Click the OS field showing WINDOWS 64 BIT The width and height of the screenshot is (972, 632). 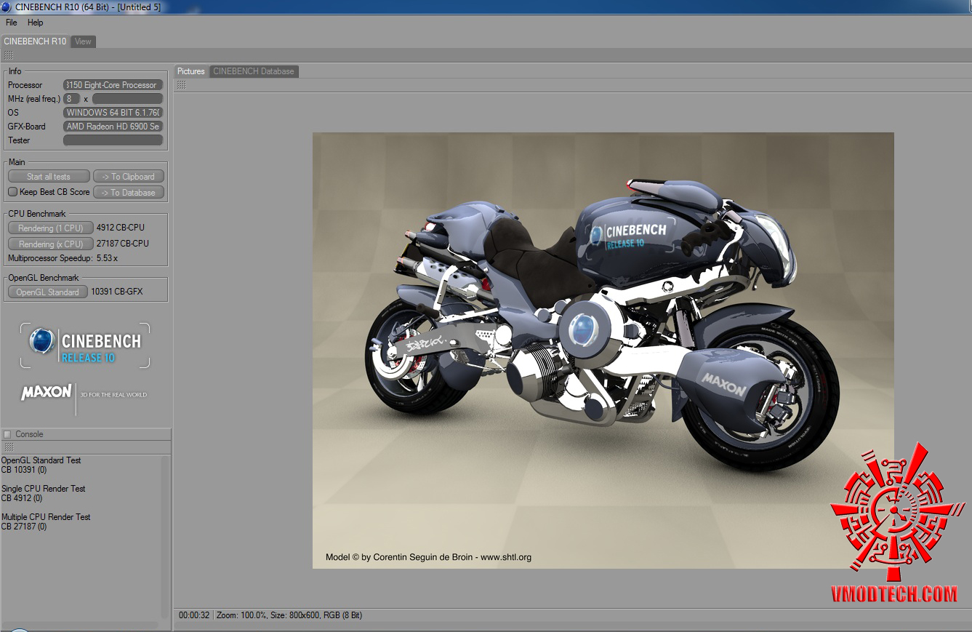pos(113,113)
